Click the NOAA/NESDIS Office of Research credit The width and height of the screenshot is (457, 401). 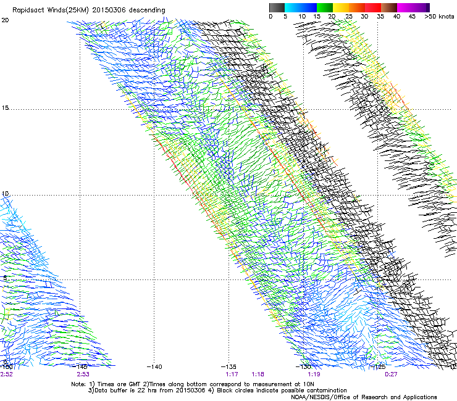pos(364,397)
